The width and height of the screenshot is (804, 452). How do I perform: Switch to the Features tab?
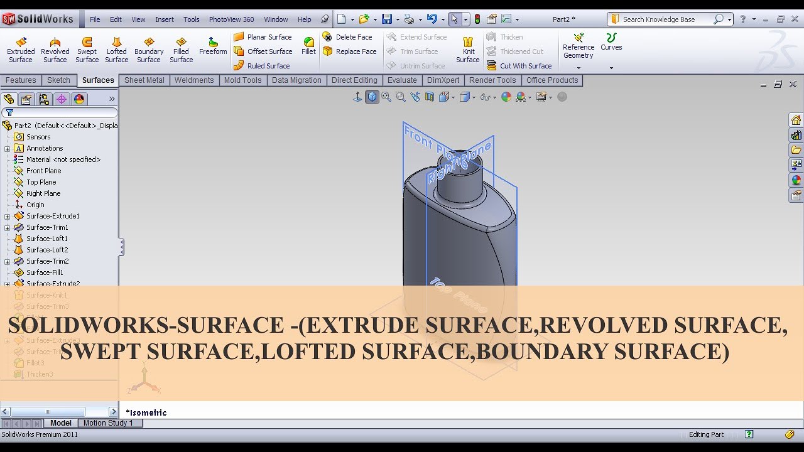pyautogui.click(x=21, y=80)
